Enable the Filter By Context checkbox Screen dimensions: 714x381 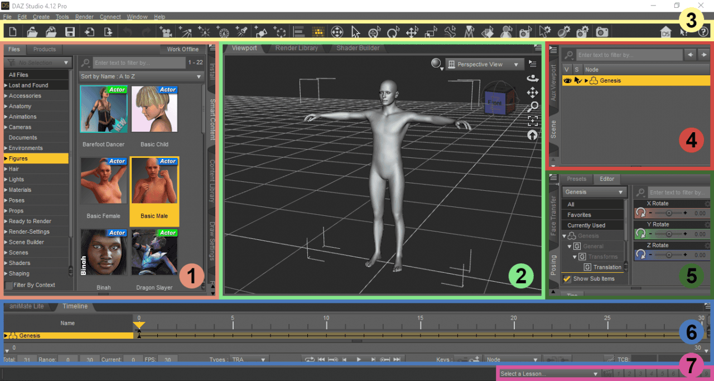coord(9,284)
